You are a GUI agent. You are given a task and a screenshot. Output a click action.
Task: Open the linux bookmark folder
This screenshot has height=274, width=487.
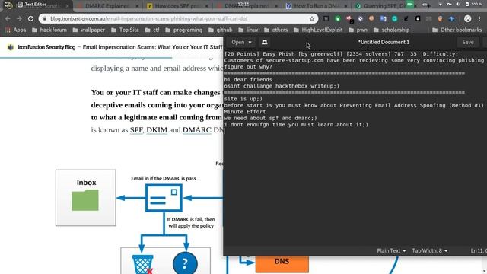248,30
